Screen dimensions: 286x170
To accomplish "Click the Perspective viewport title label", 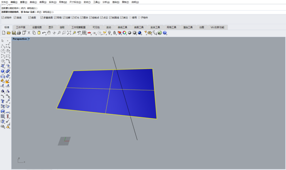I will pos(20,39).
